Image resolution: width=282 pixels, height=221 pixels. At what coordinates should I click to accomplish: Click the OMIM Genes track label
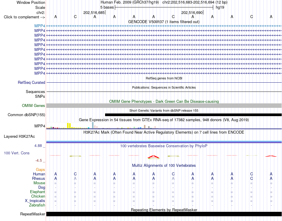(34, 105)
